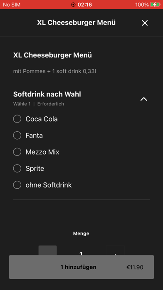
Task: Tap the Wähle 1 | Erforderlich label
Action: point(39,104)
